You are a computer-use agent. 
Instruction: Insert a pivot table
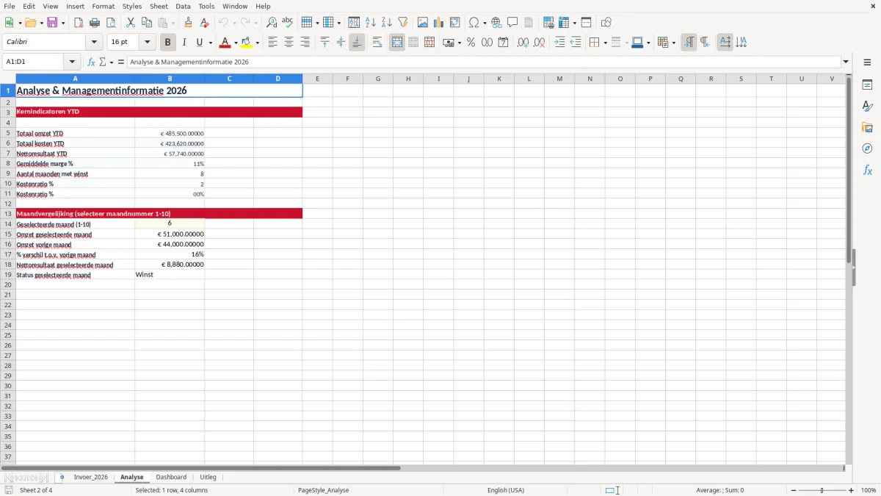(x=454, y=23)
